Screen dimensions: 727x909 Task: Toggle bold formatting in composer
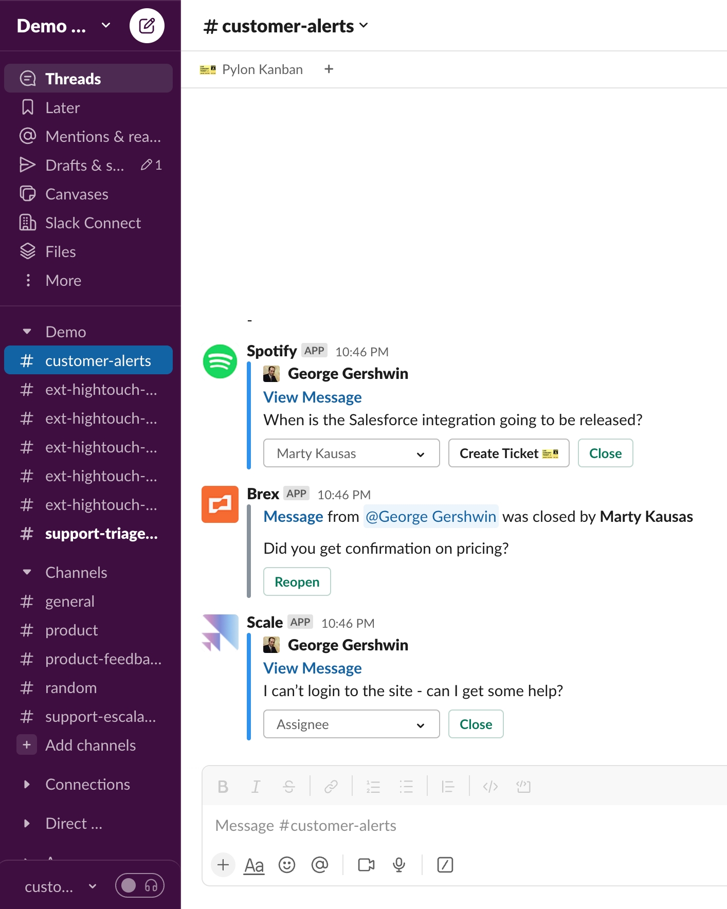pyautogui.click(x=223, y=787)
